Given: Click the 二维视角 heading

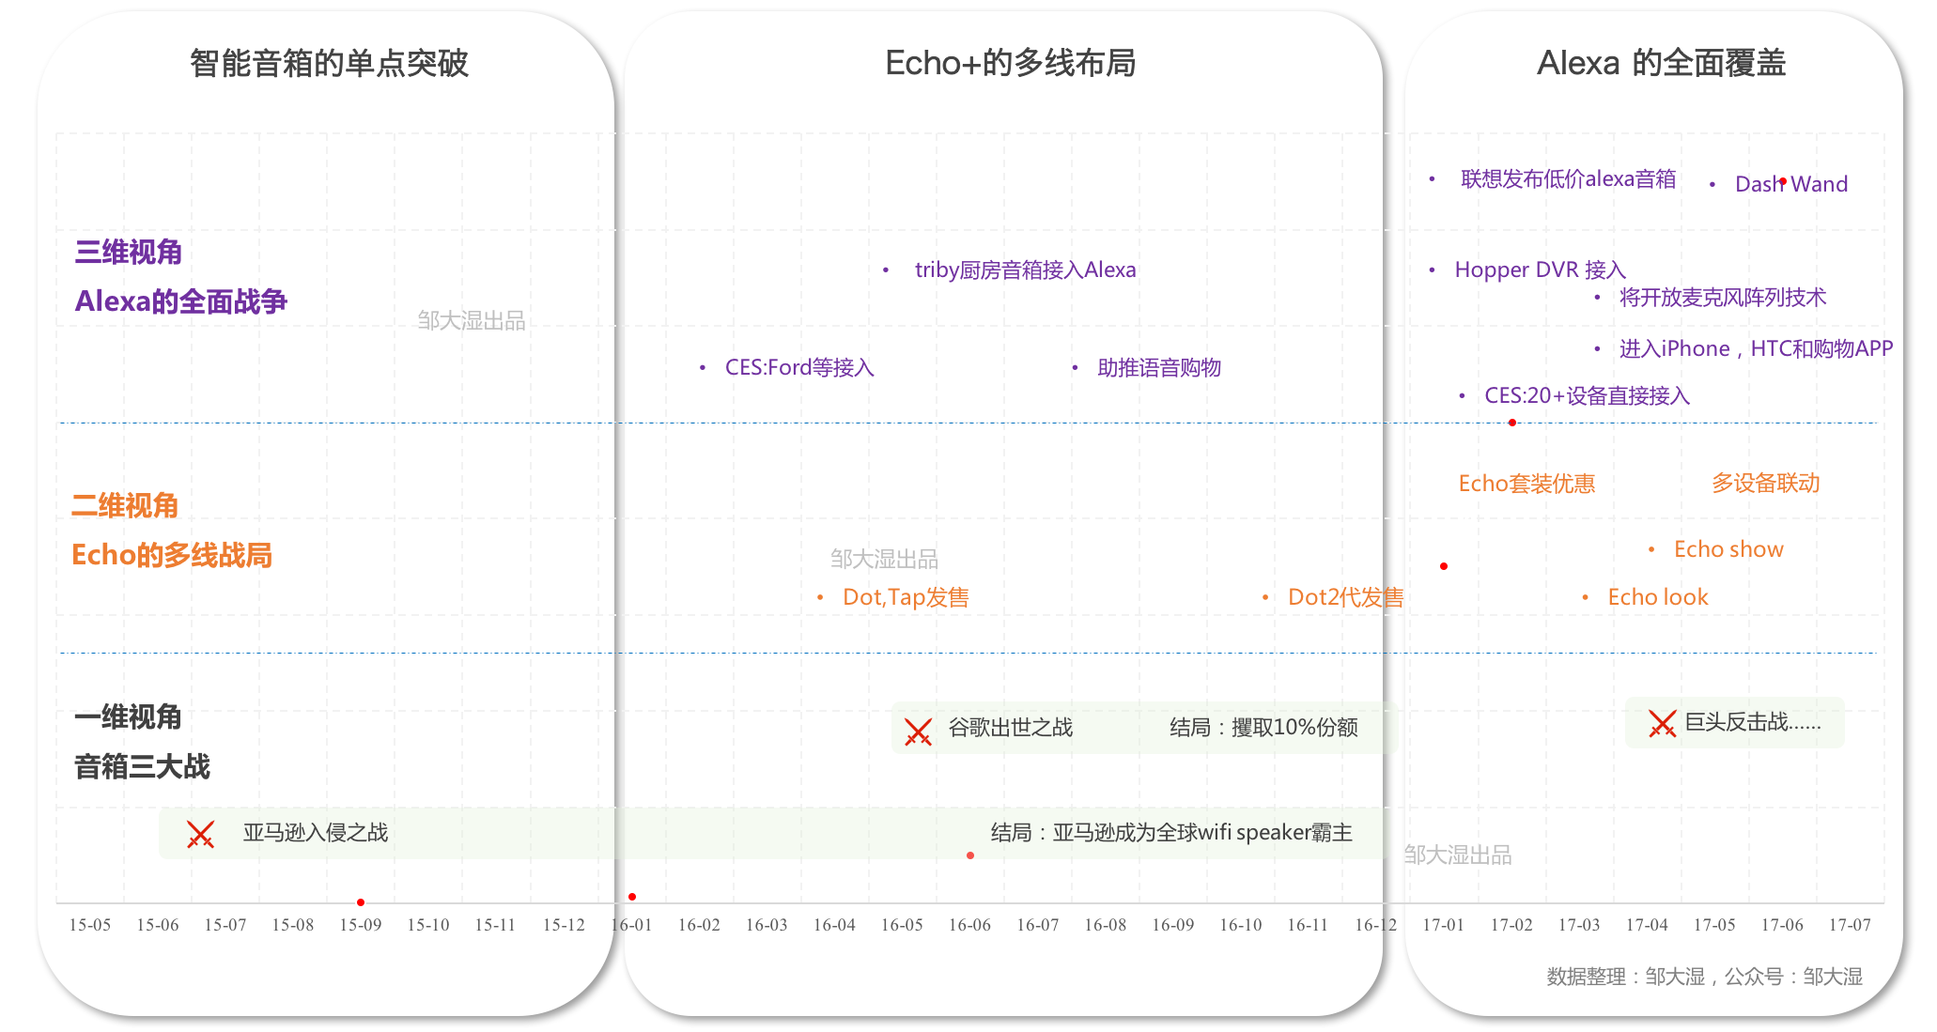Looking at the screenshot, I should pos(125,505).
